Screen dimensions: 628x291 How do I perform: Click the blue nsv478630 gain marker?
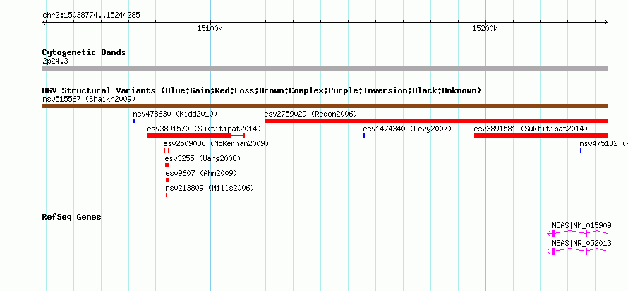point(134,121)
